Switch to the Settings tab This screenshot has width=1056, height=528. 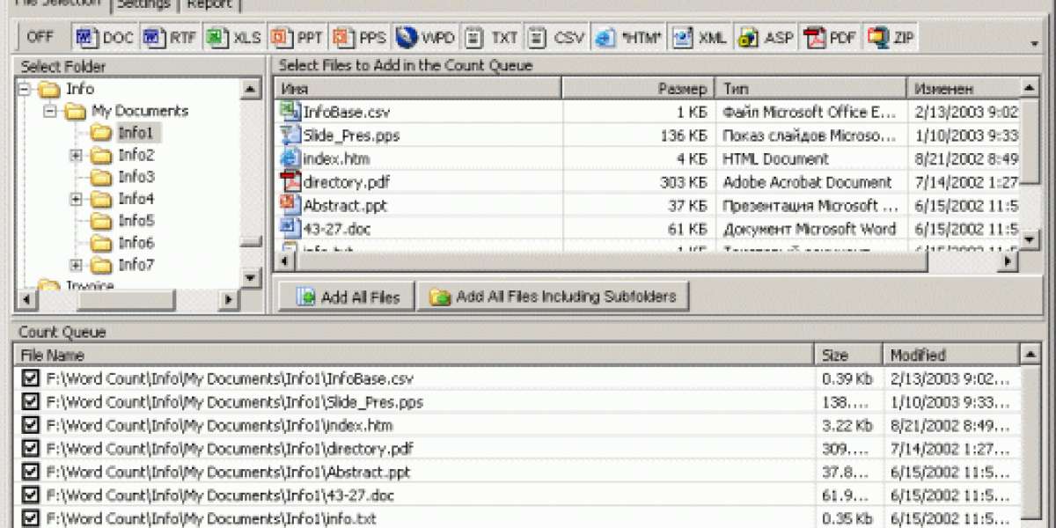[x=143, y=4]
